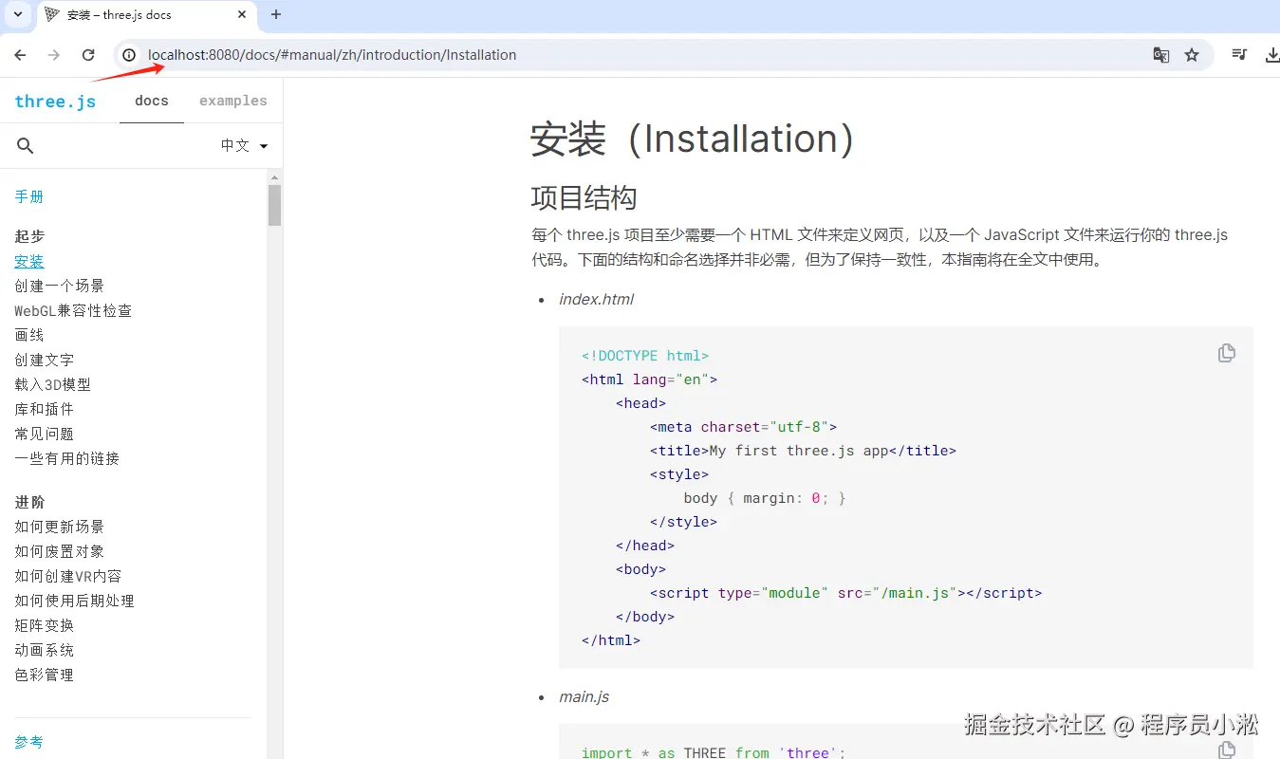Open 如何废置对象 in the sidebar
1280x759 pixels.
59,551
